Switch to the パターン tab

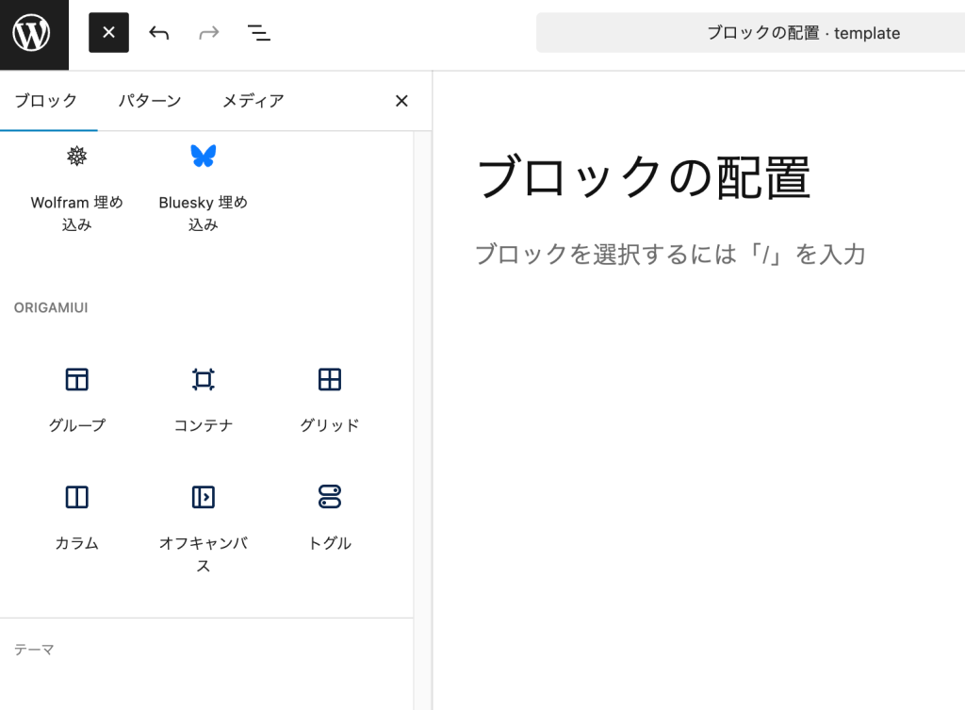click(150, 100)
